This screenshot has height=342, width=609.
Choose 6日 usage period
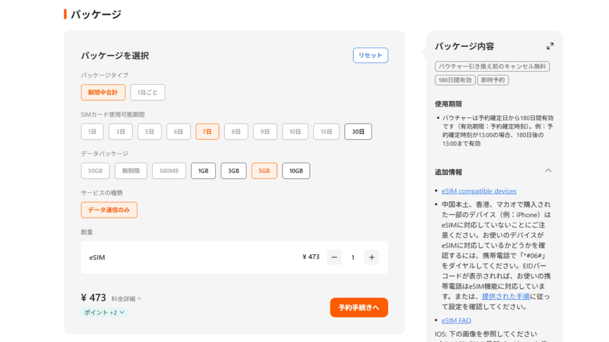pyautogui.click(x=178, y=131)
